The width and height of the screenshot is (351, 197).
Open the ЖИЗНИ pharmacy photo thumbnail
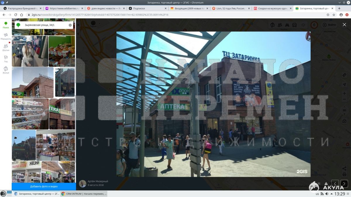click(x=26, y=172)
